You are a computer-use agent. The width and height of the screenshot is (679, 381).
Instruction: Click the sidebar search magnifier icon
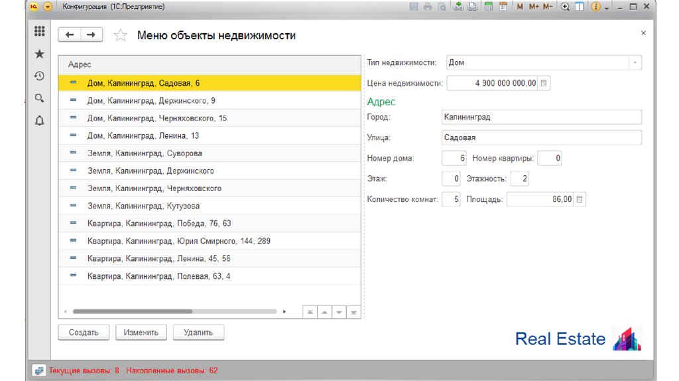click(x=39, y=98)
